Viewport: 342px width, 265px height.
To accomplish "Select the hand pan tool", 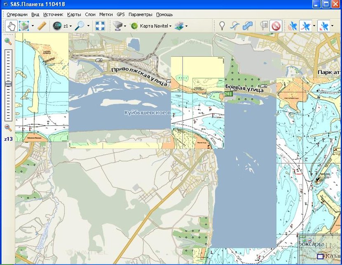I will click(x=11, y=26).
